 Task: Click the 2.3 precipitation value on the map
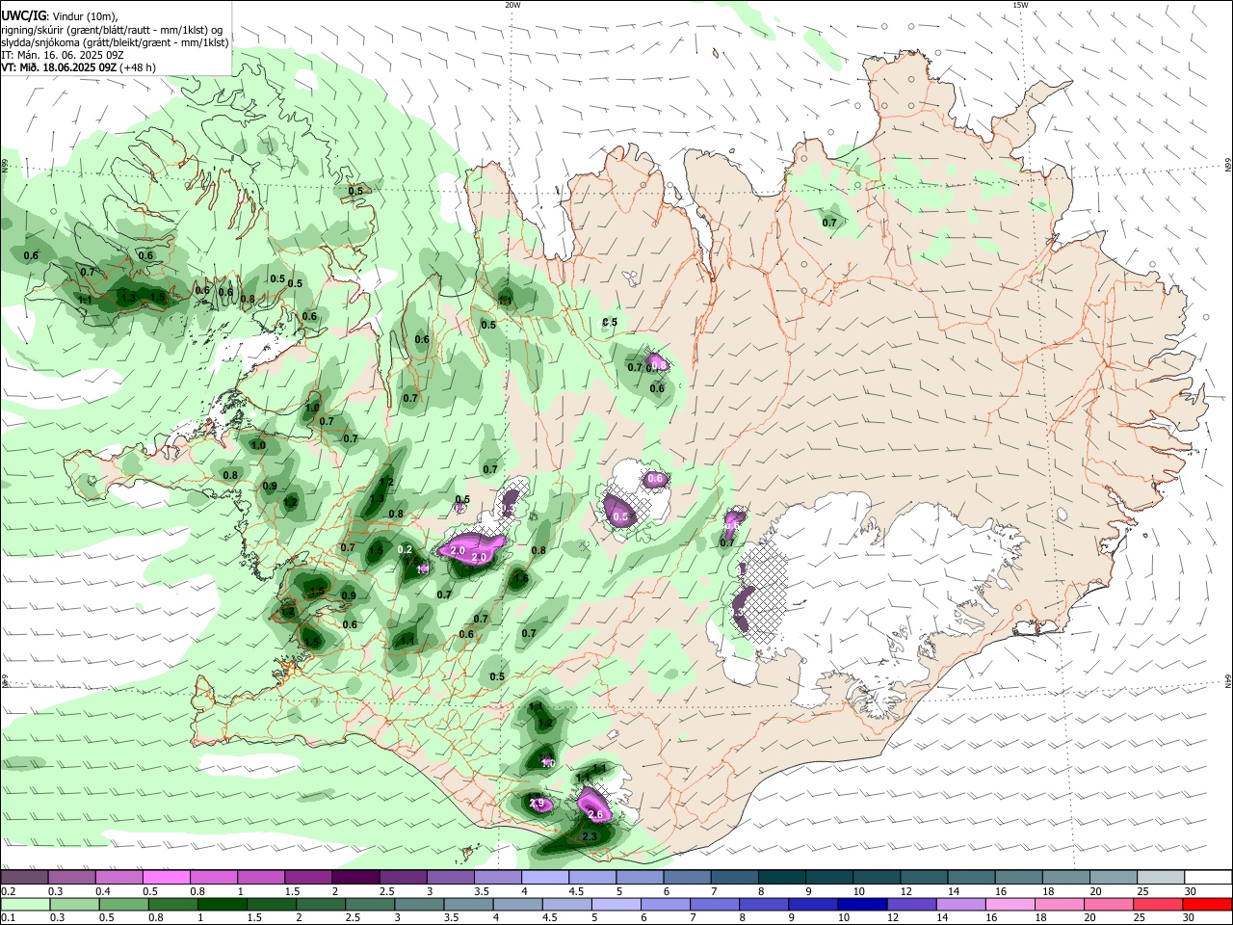point(590,837)
